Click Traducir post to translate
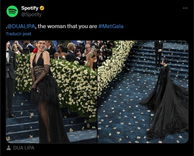This screenshot has width=194, height=156. 19,34
